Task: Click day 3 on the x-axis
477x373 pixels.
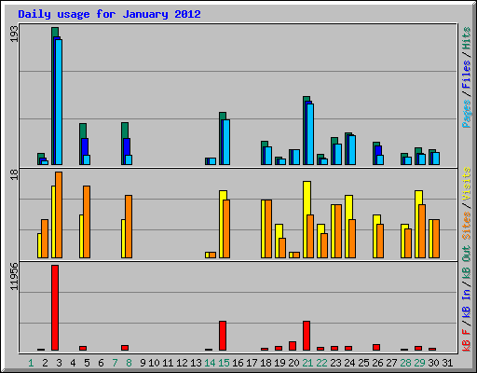Action: click(x=59, y=363)
